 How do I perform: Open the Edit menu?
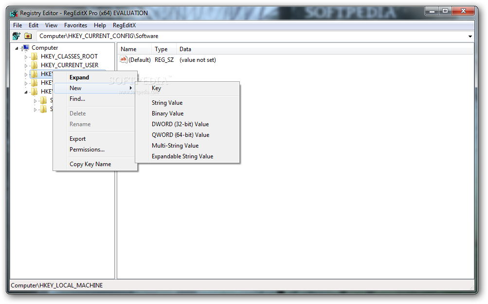(33, 25)
